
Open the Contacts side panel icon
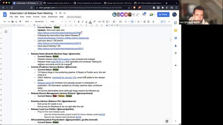176,45
